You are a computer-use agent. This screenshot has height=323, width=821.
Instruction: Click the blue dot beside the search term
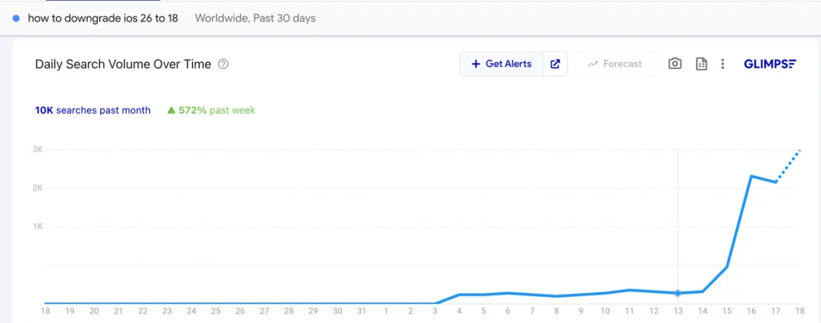(16, 18)
